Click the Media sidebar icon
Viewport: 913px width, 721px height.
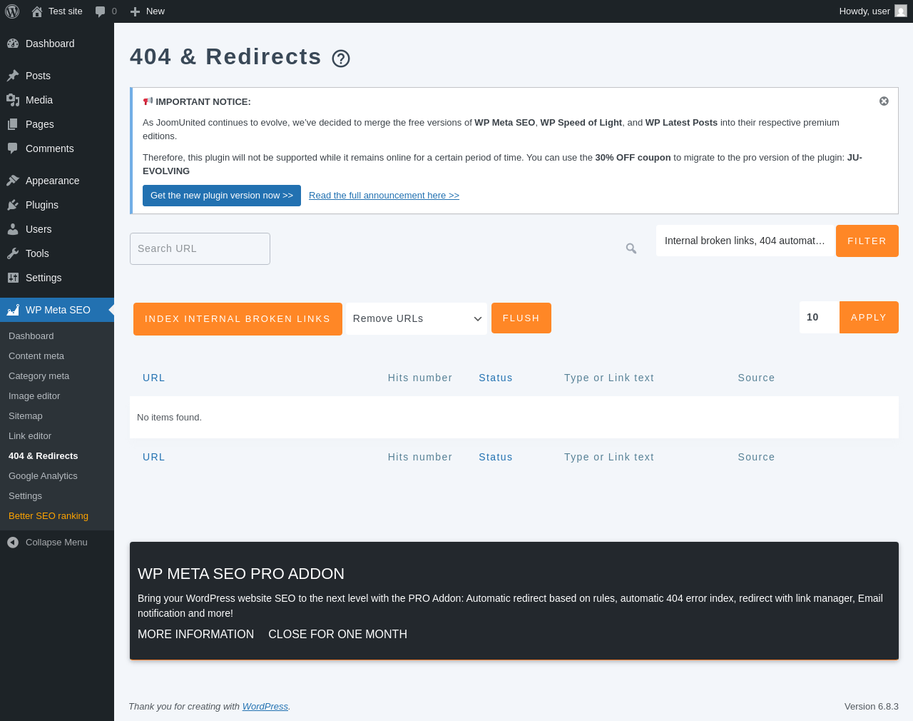(13, 100)
